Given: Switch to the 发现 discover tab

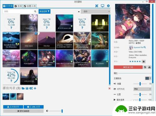Looking at the screenshot, I should click(x=18, y=6).
